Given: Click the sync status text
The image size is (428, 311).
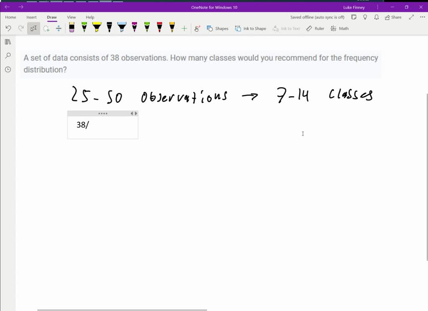Looking at the screenshot, I should (317, 17).
